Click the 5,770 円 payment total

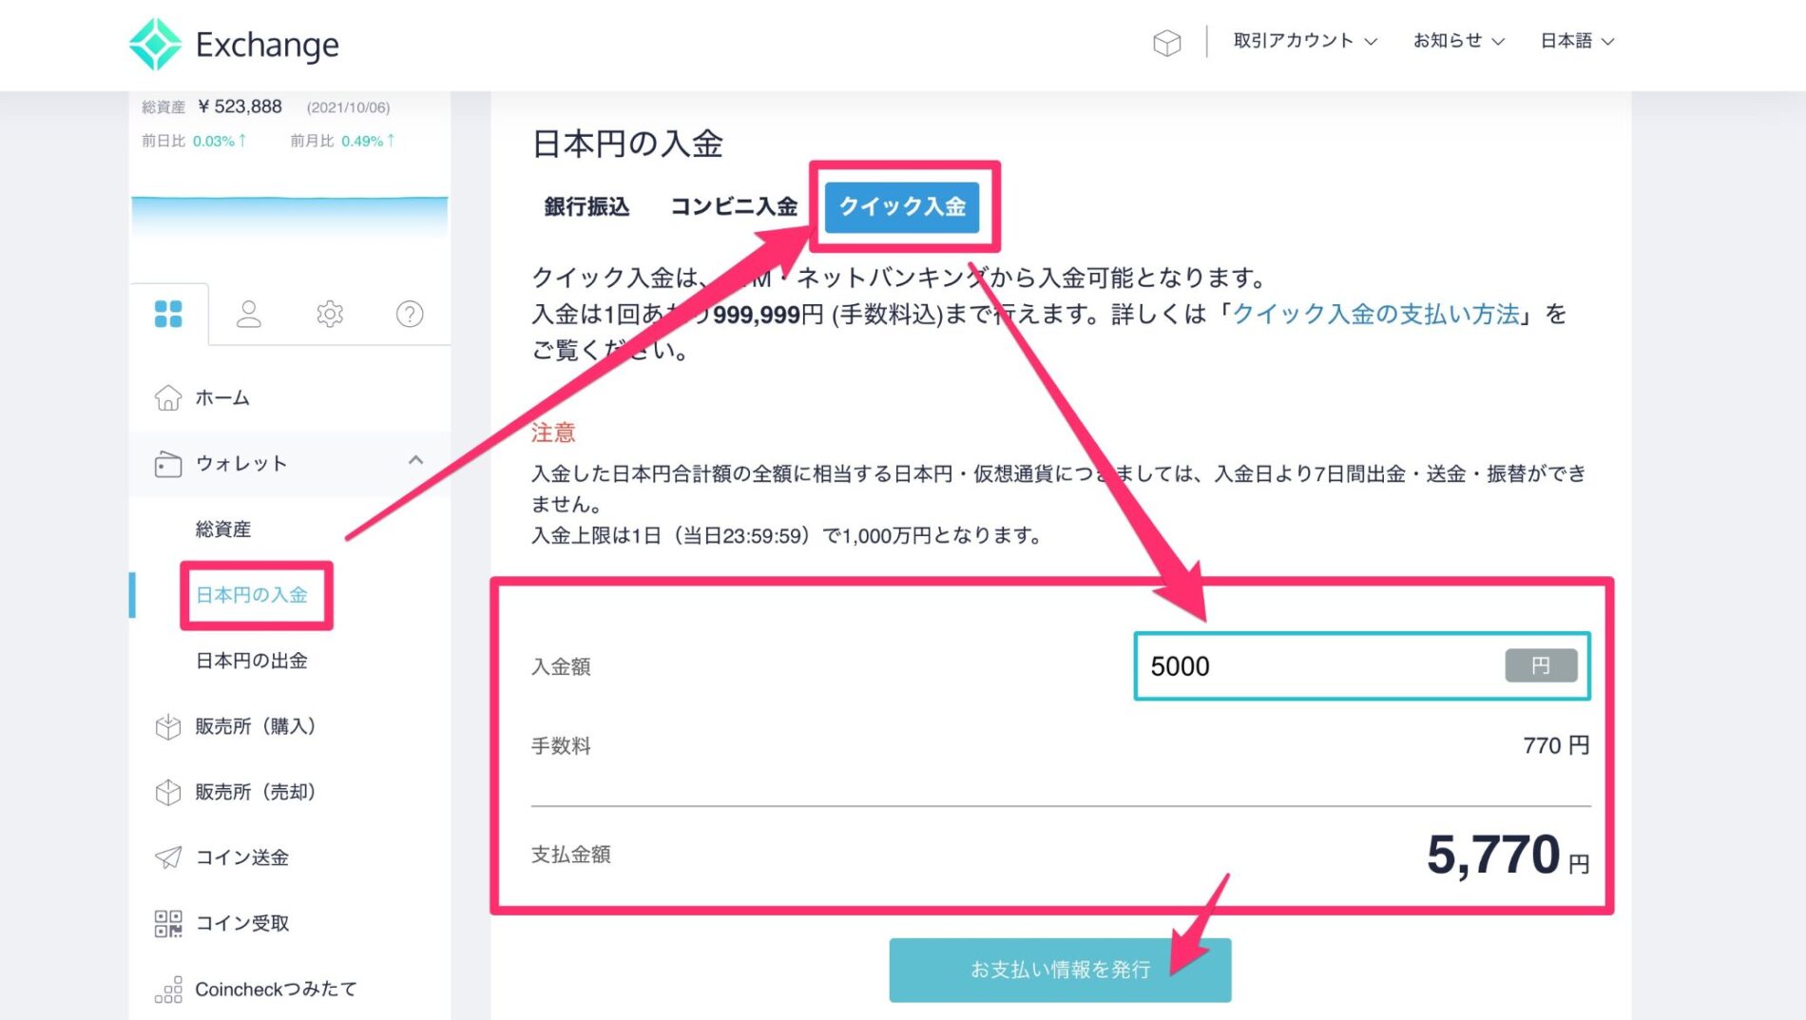1508,854
